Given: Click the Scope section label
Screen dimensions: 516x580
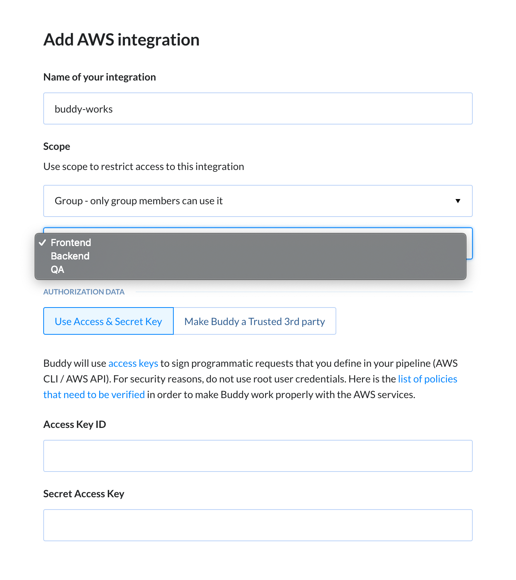Looking at the screenshot, I should coord(57,146).
